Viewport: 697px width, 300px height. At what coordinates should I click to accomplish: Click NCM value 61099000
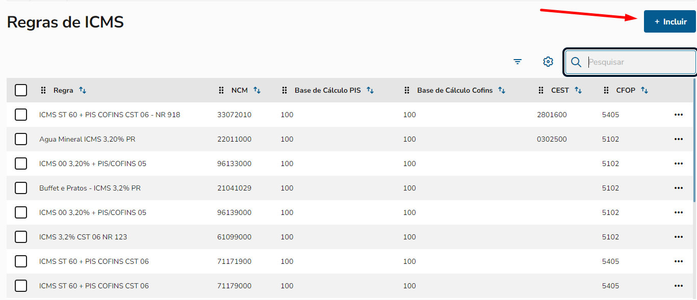pyautogui.click(x=234, y=237)
